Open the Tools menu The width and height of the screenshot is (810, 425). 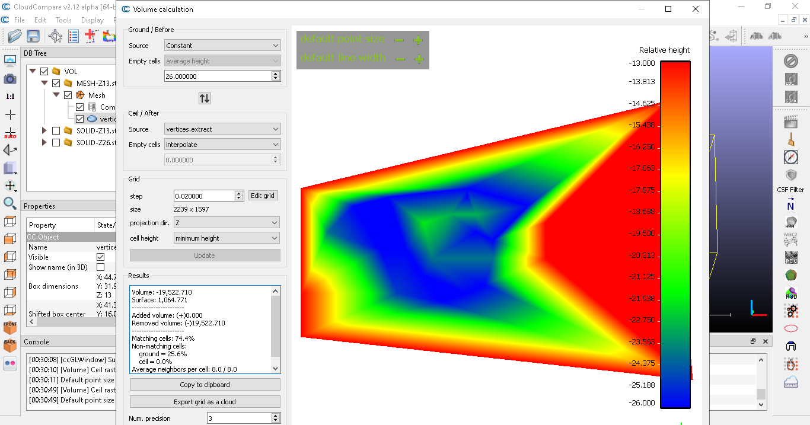[63, 20]
